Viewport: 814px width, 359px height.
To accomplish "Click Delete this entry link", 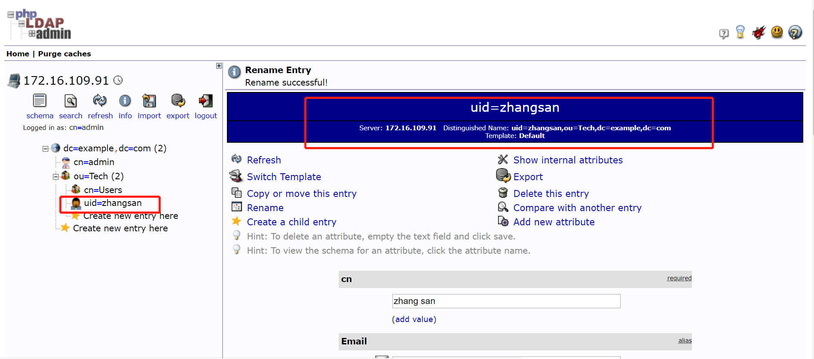I will [x=551, y=193].
